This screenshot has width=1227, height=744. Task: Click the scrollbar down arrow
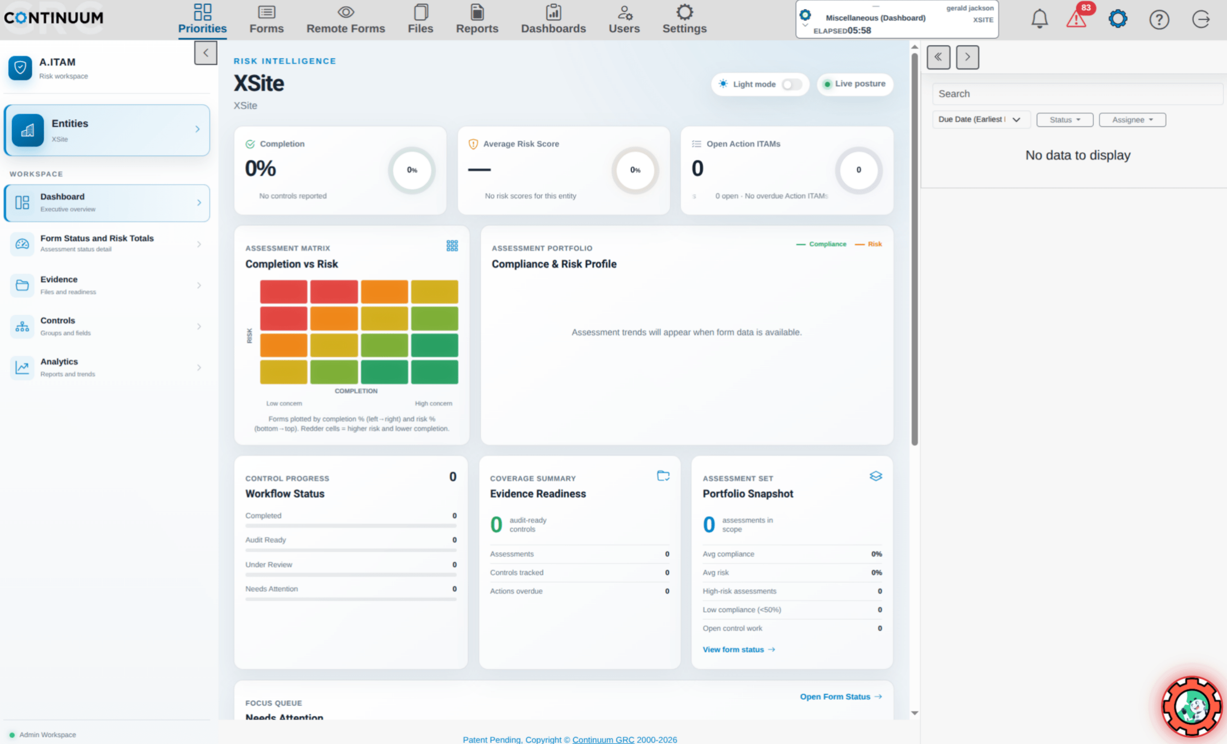(914, 713)
